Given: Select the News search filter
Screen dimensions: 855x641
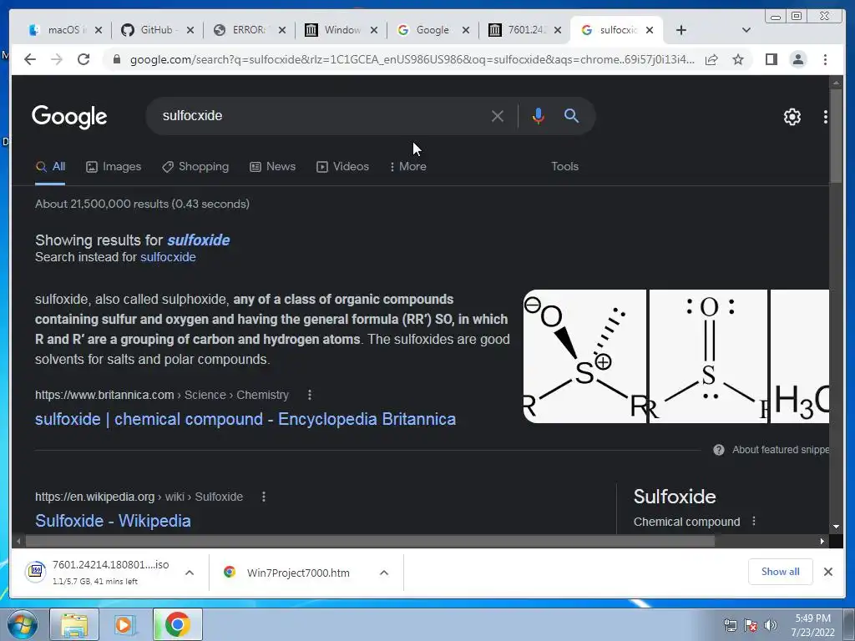Looking at the screenshot, I should click(x=273, y=166).
